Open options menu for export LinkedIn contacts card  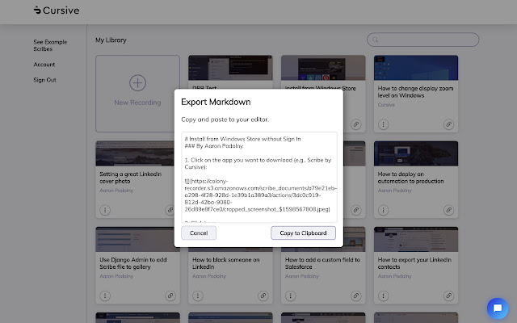[383, 296]
